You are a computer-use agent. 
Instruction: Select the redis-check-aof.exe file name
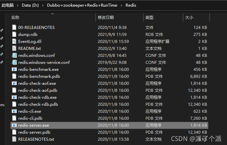pyautogui.click(x=37, y=83)
